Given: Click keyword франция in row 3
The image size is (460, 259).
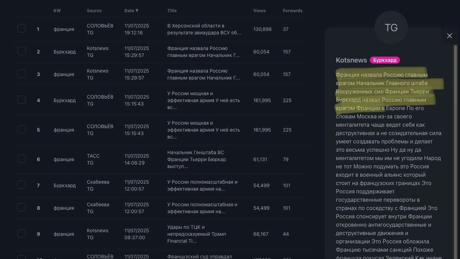Looking at the screenshot, I should (x=64, y=74).
